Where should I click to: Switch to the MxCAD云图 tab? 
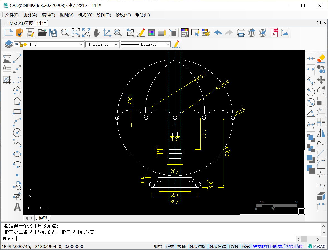[21, 23]
